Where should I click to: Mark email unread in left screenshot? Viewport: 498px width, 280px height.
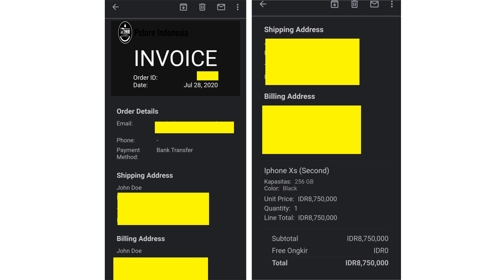coord(221,7)
